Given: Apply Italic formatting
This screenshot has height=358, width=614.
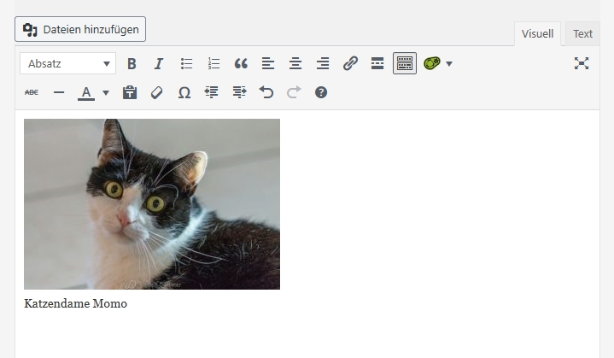Looking at the screenshot, I should point(158,63).
